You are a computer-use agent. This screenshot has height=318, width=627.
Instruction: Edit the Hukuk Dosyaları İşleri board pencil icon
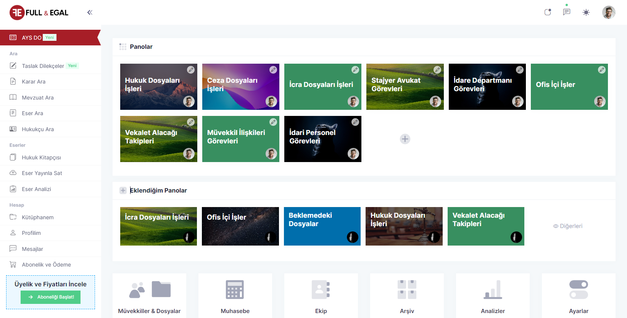tap(191, 70)
